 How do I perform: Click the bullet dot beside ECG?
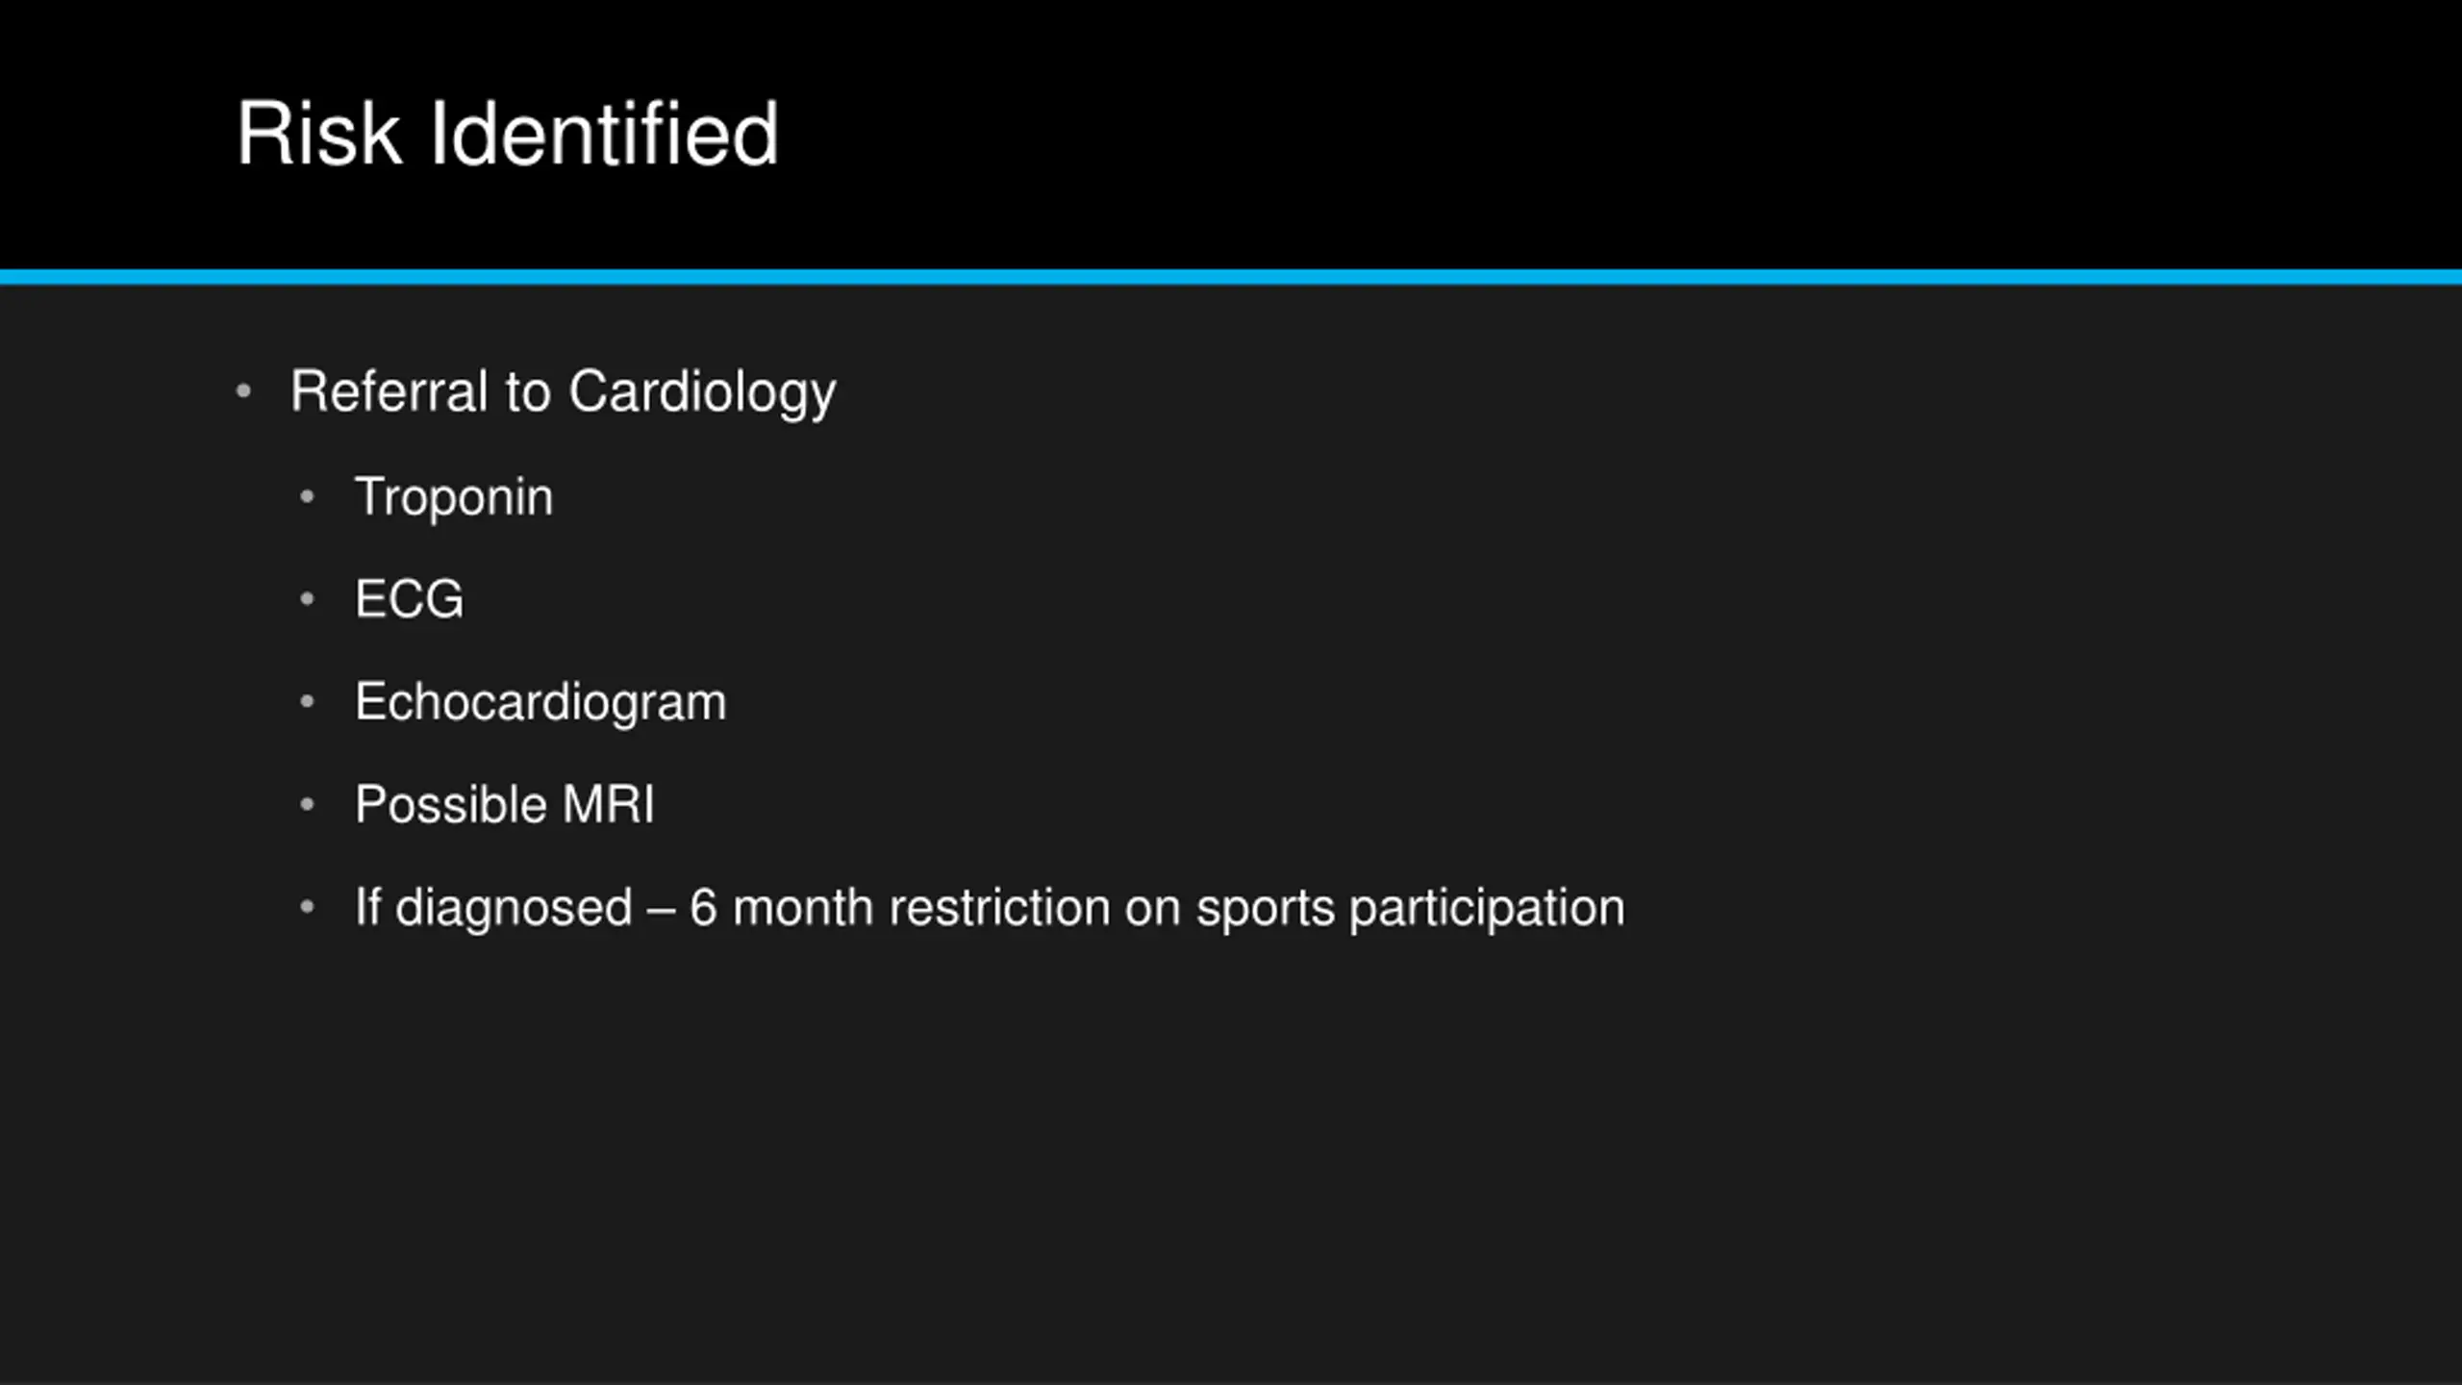(x=308, y=599)
